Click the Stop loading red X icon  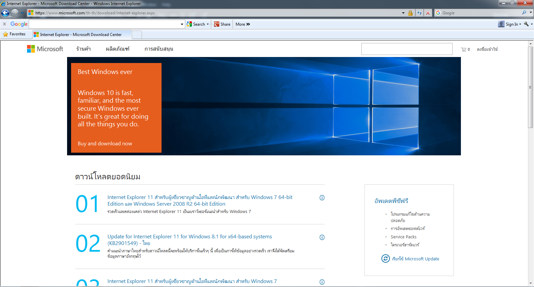click(x=428, y=13)
